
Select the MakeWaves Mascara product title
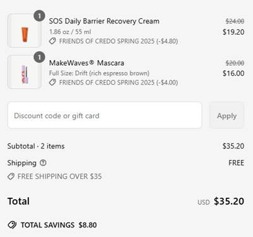(x=87, y=63)
